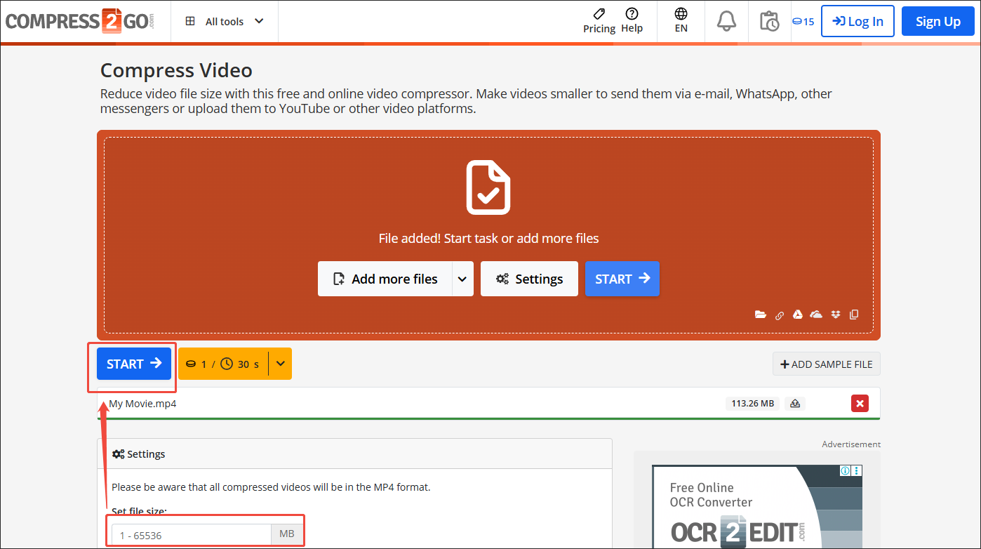
Task: Open the notifications bell
Action: coord(726,21)
